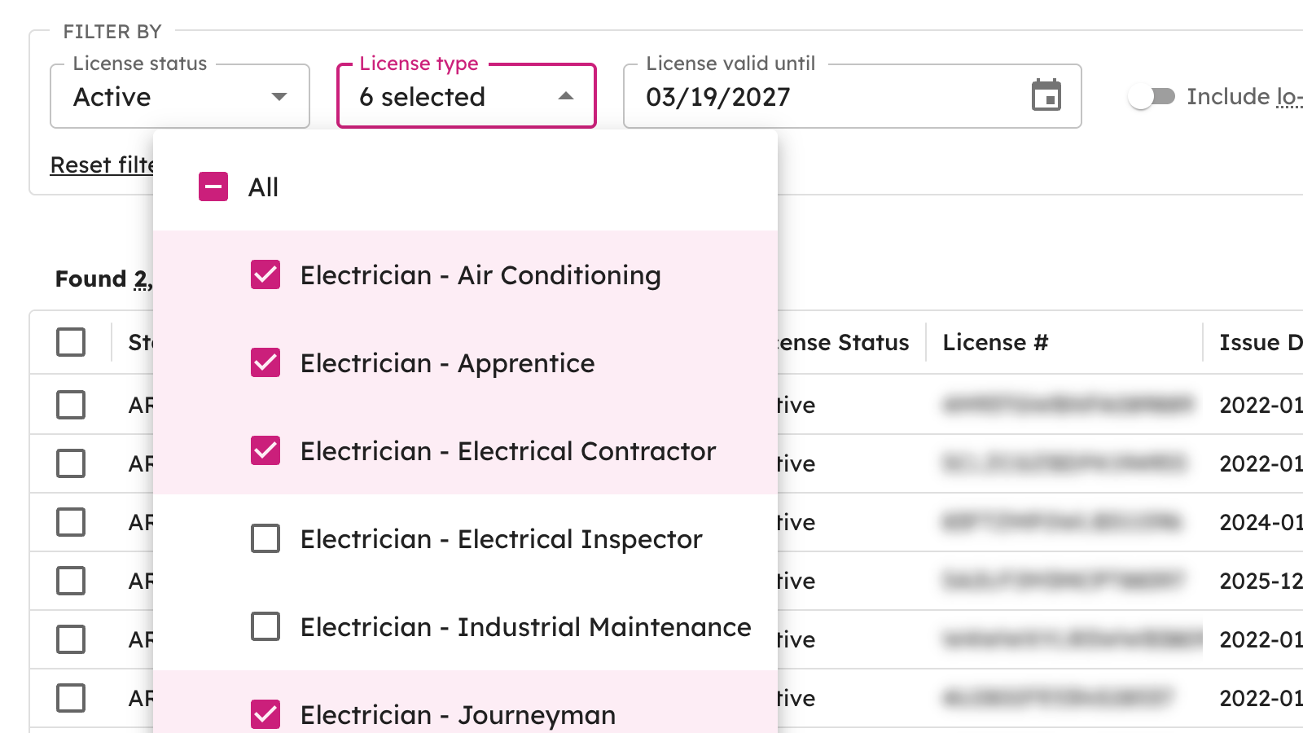Uncheck Electrician - Air Conditioning

tap(265, 275)
